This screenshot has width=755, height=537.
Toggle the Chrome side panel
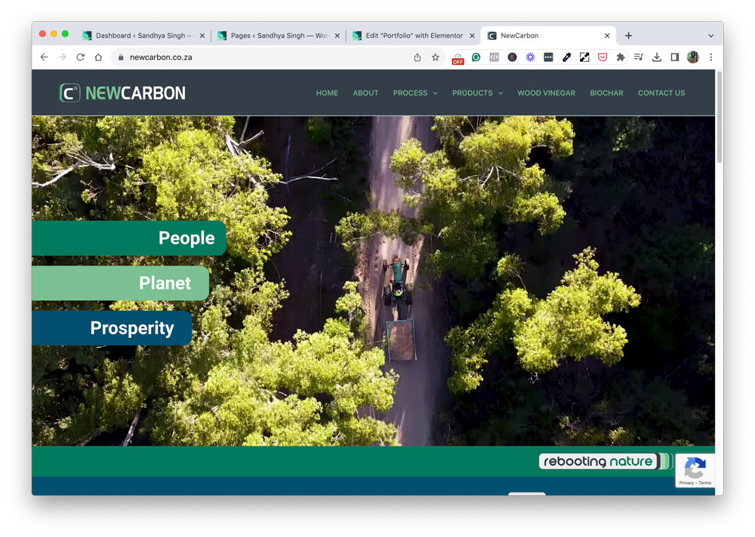pyautogui.click(x=675, y=57)
